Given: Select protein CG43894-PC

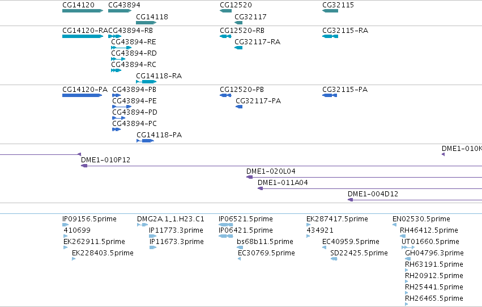Looking at the screenshot, I should 117,129.
